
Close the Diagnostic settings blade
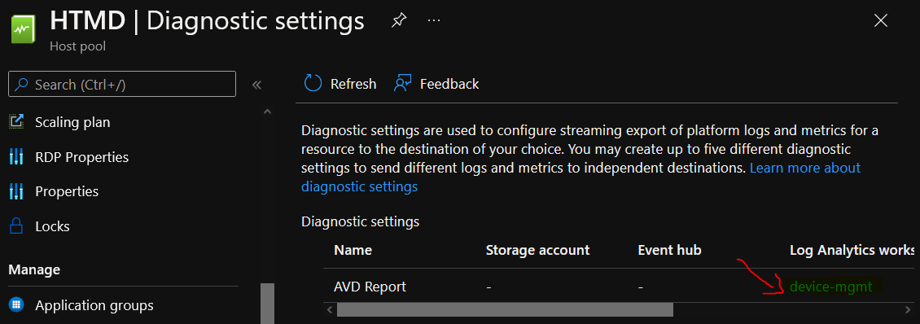(x=880, y=21)
